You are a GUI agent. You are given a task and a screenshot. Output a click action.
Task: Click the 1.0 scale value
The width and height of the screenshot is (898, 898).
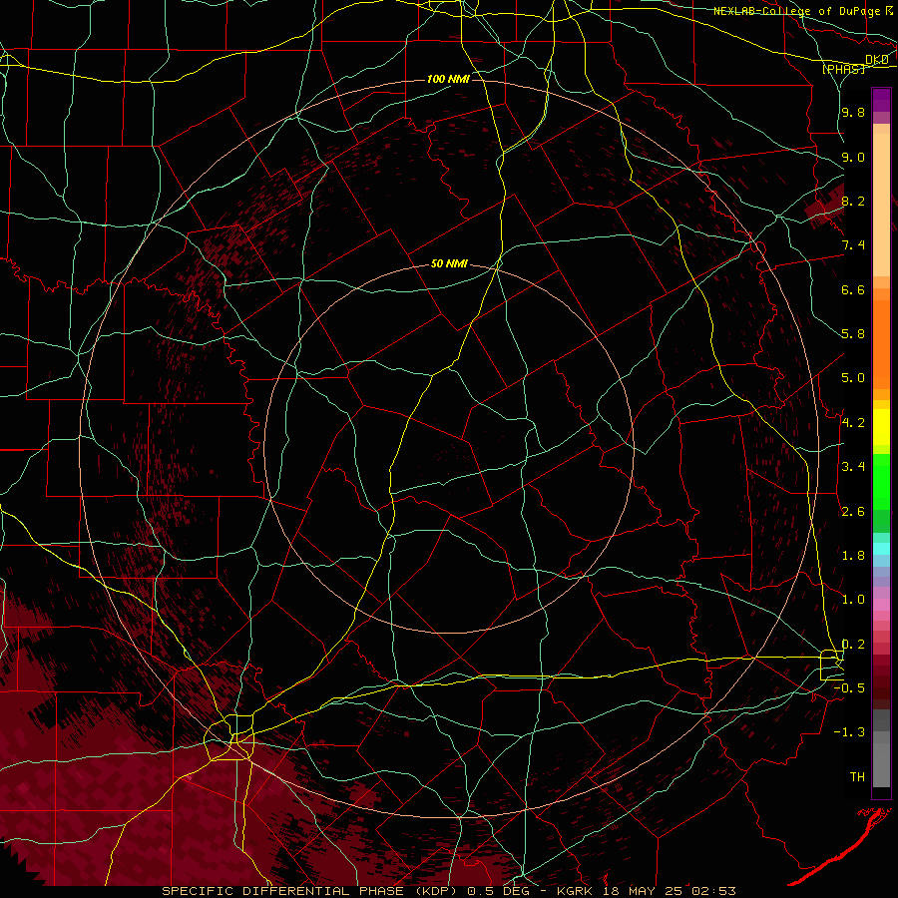pyautogui.click(x=853, y=600)
